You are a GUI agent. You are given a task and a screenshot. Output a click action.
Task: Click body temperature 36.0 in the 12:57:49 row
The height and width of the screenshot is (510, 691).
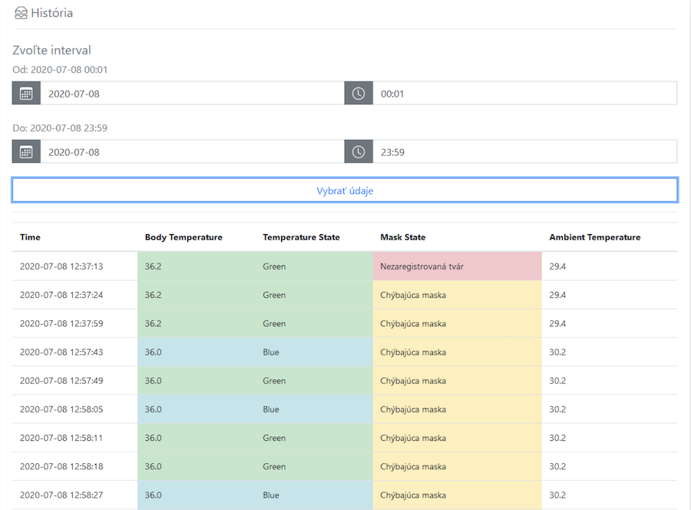[153, 381]
